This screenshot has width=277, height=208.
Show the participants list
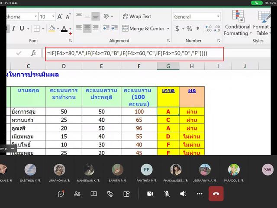77,194
